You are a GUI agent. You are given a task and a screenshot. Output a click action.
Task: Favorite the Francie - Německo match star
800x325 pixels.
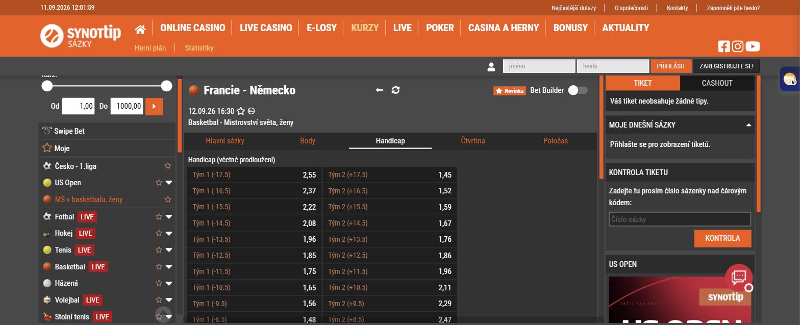241,111
